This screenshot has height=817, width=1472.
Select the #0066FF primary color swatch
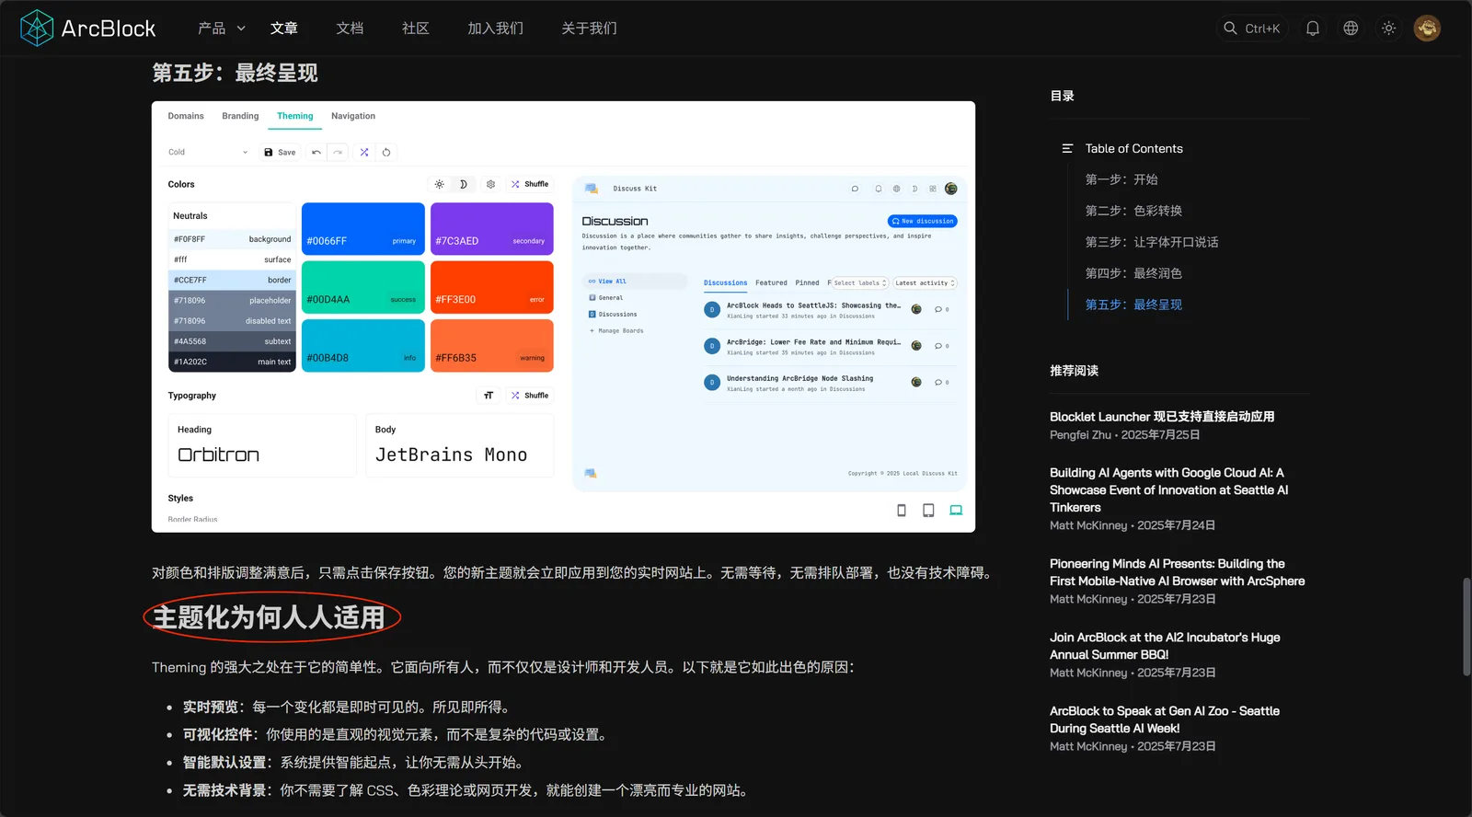(x=363, y=229)
